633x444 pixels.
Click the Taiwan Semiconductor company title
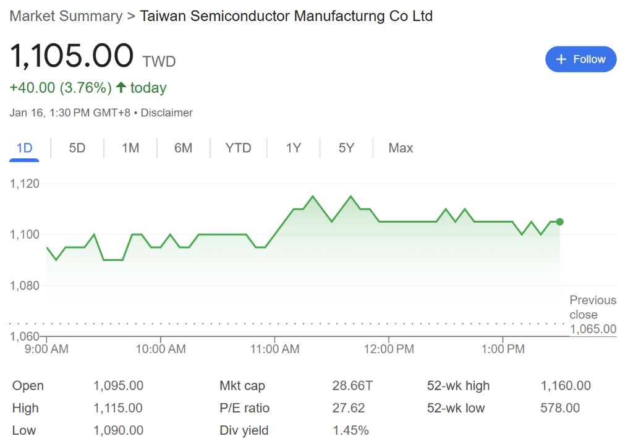[x=286, y=16]
